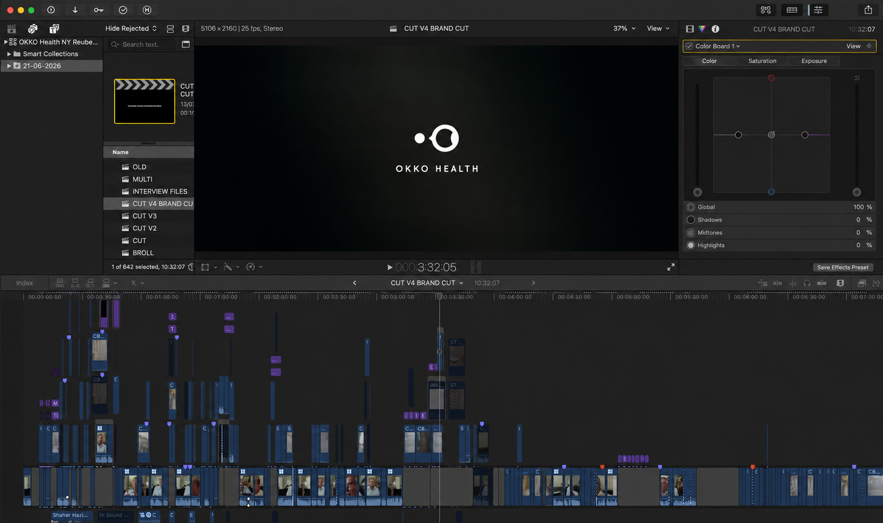Viewport: 883px width, 523px height.
Task: Select the Highlights puck row
Action: coord(779,245)
